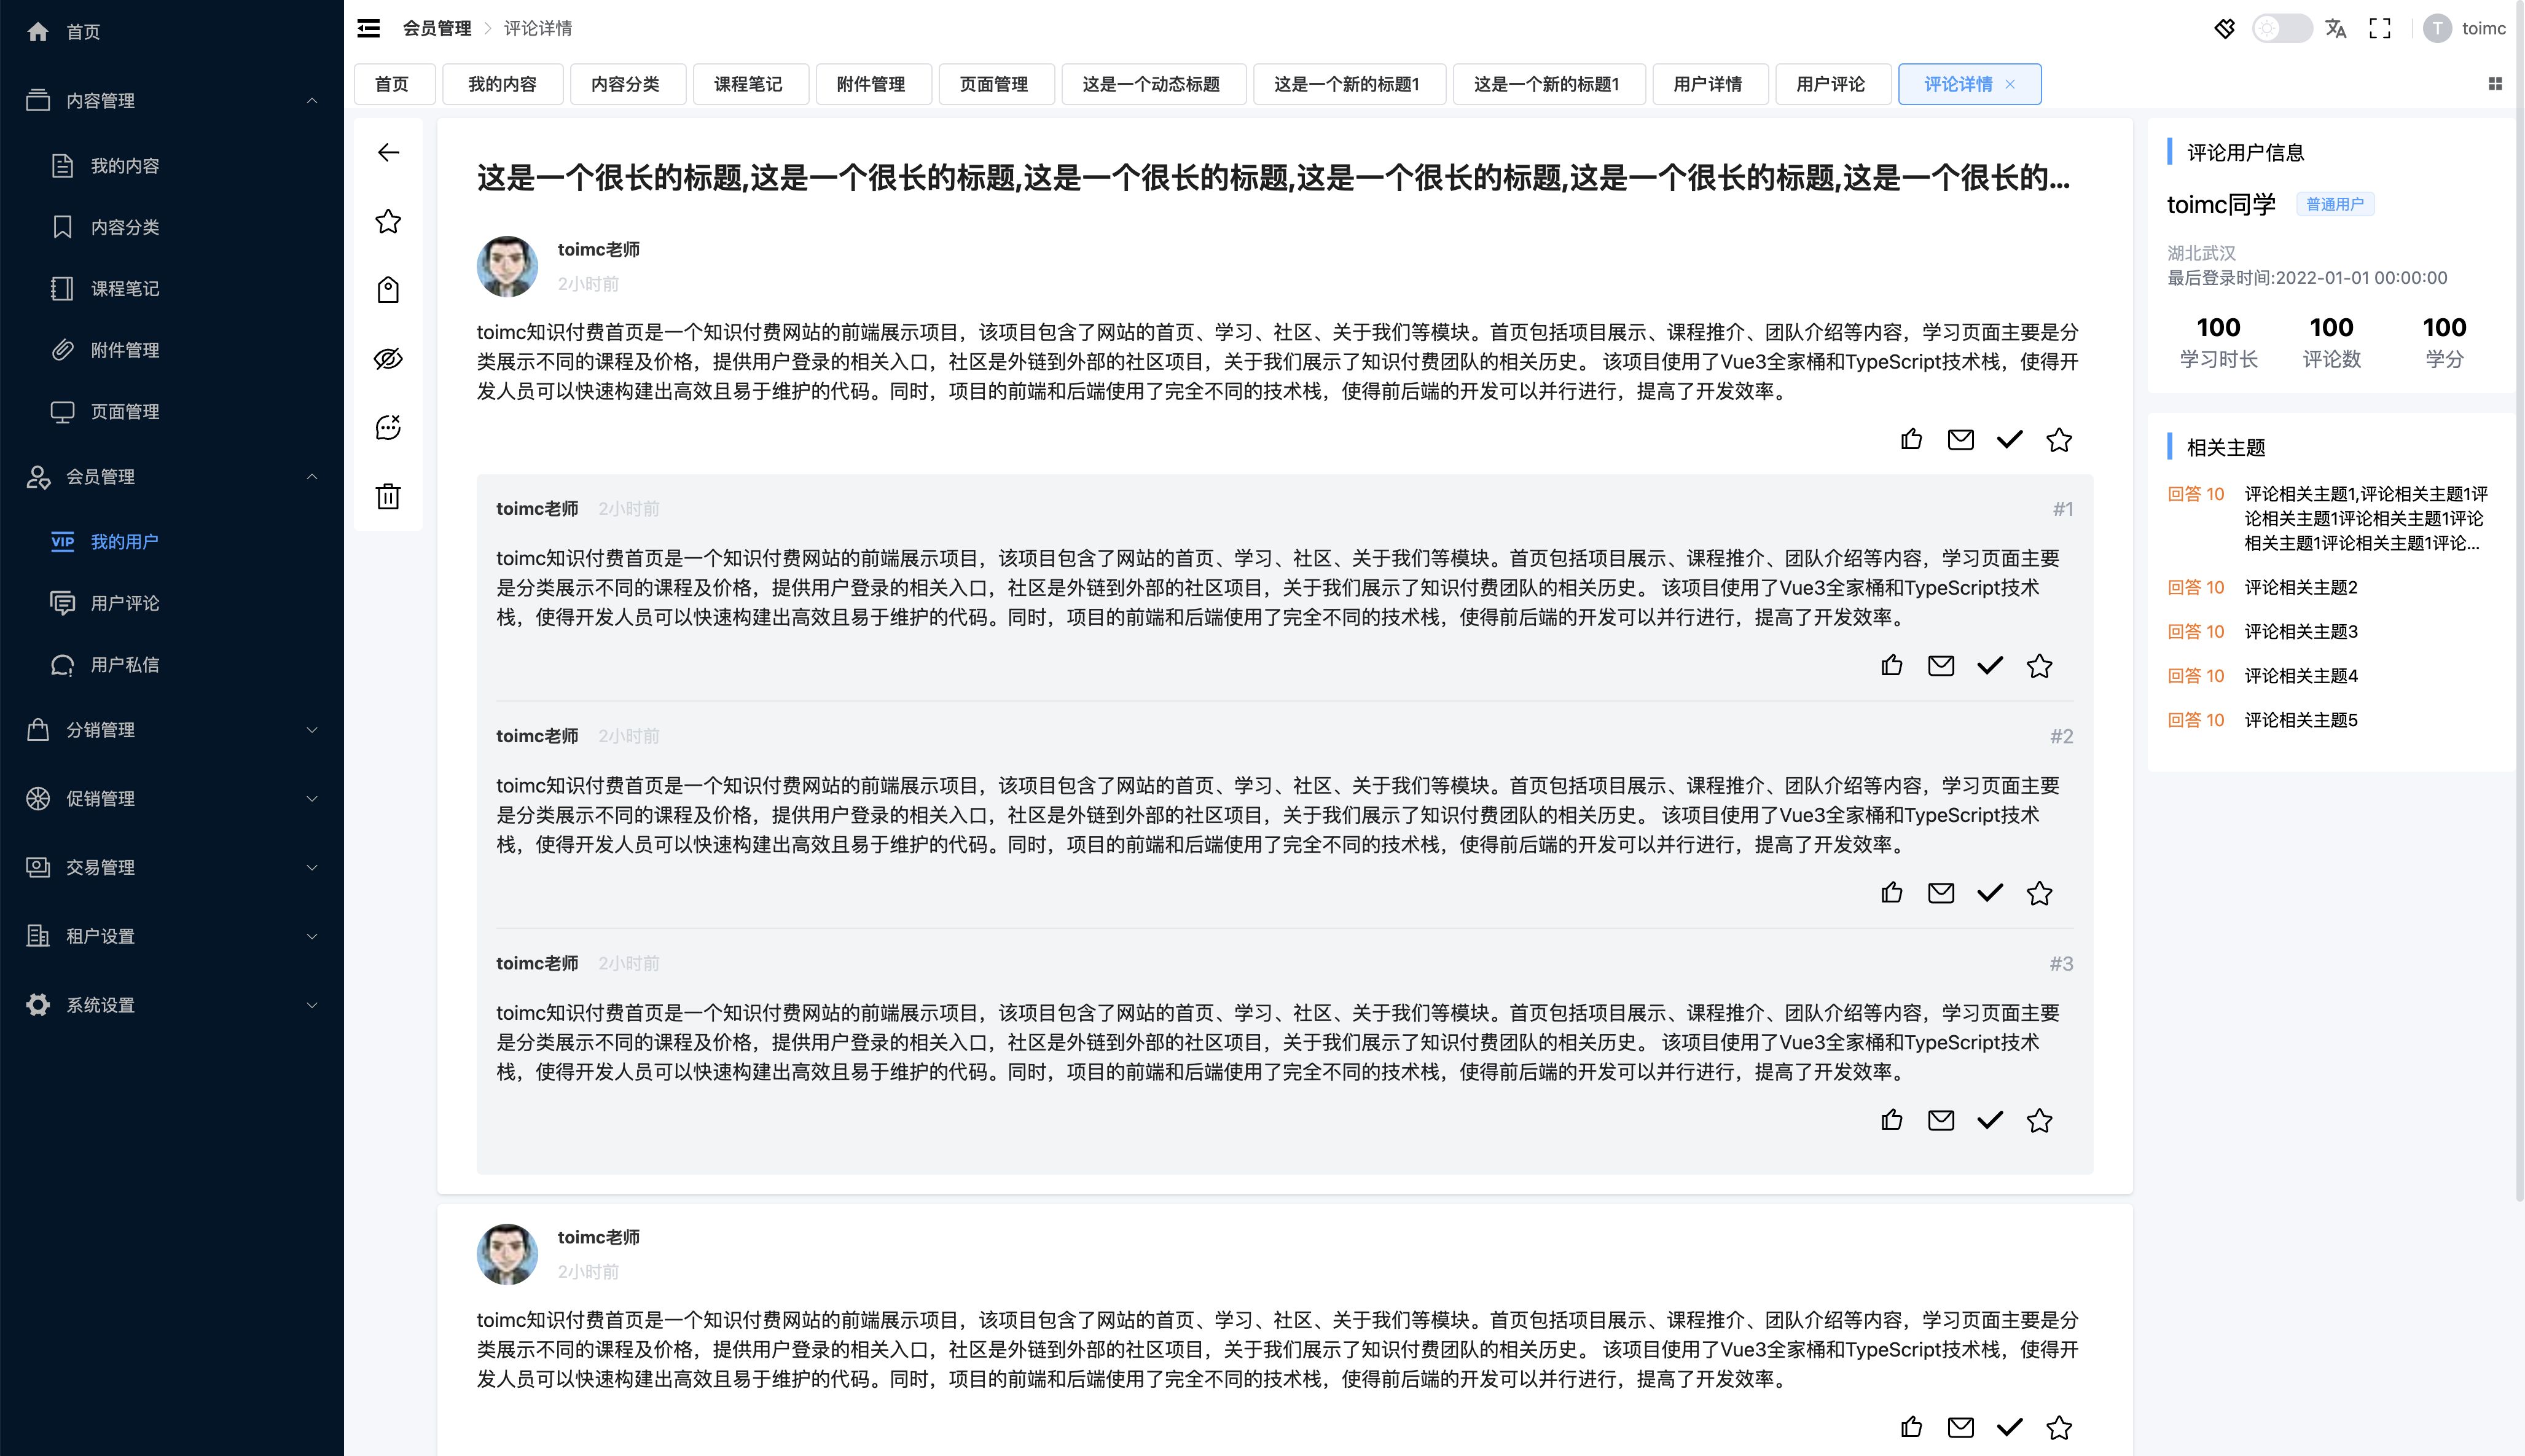Open the 课程笔记 tab
2525x1456 pixels.
pyautogui.click(x=748, y=84)
